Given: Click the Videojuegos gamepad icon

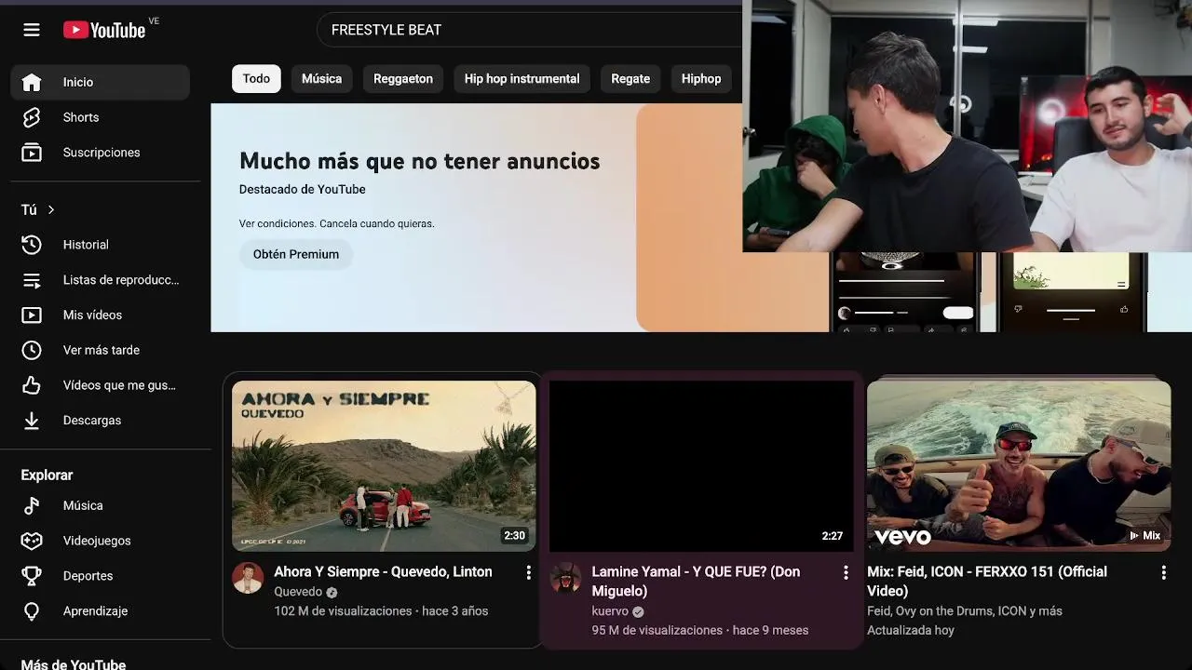Looking at the screenshot, I should 32,541.
